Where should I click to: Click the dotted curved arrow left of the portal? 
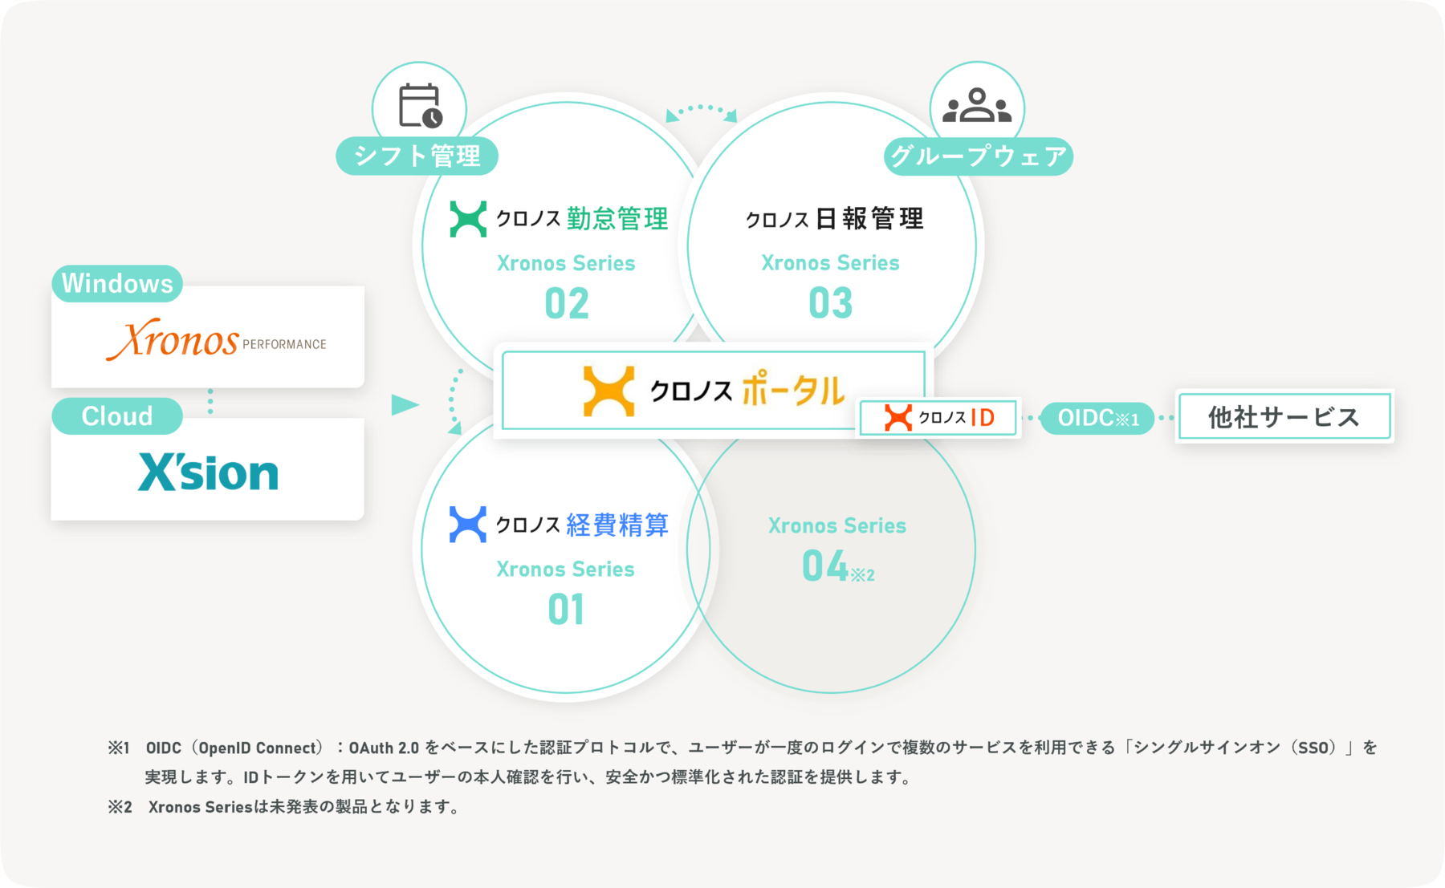[455, 402]
